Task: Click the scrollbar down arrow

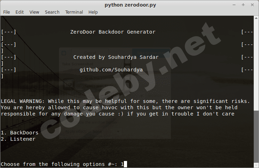Action: pos(256,165)
